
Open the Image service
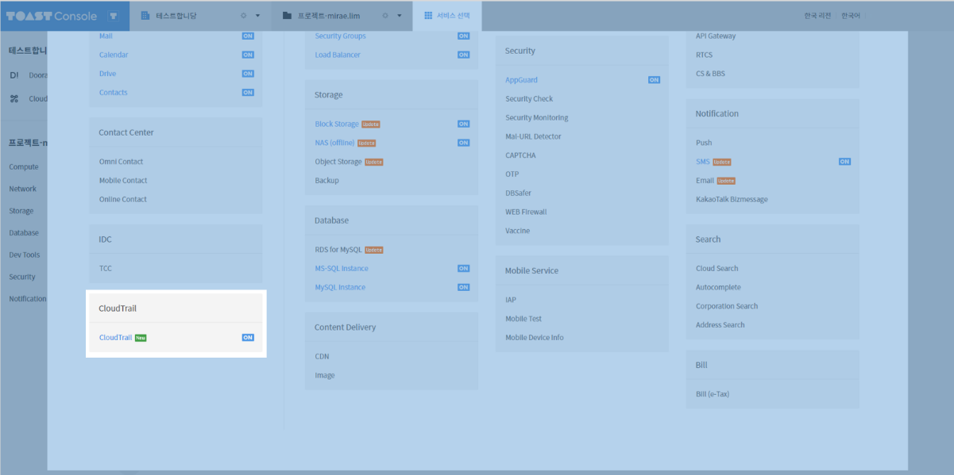point(325,375)
